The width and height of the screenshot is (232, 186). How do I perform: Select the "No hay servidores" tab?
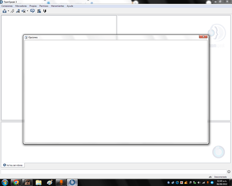pyautogui.click(x=13, y=165)
